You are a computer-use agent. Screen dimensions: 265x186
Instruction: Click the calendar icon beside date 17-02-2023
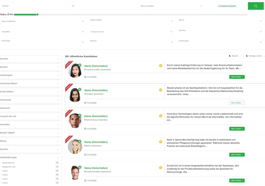pos(85,181)
